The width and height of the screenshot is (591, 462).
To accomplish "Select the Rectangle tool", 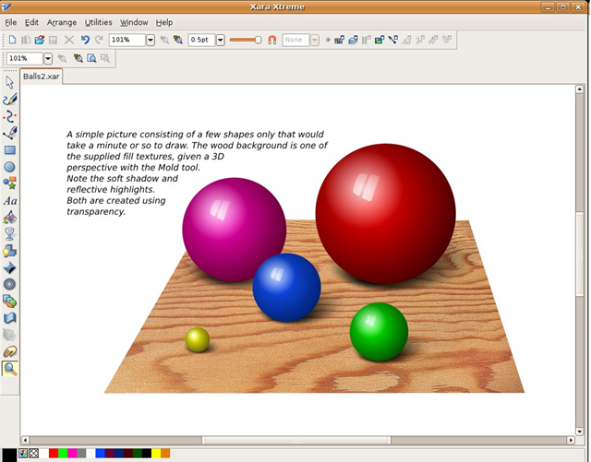I will (x=10, y=149).
